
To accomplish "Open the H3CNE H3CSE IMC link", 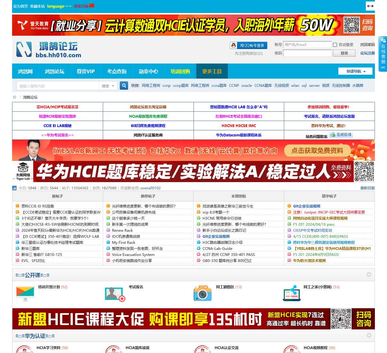I will click(239, 126).
